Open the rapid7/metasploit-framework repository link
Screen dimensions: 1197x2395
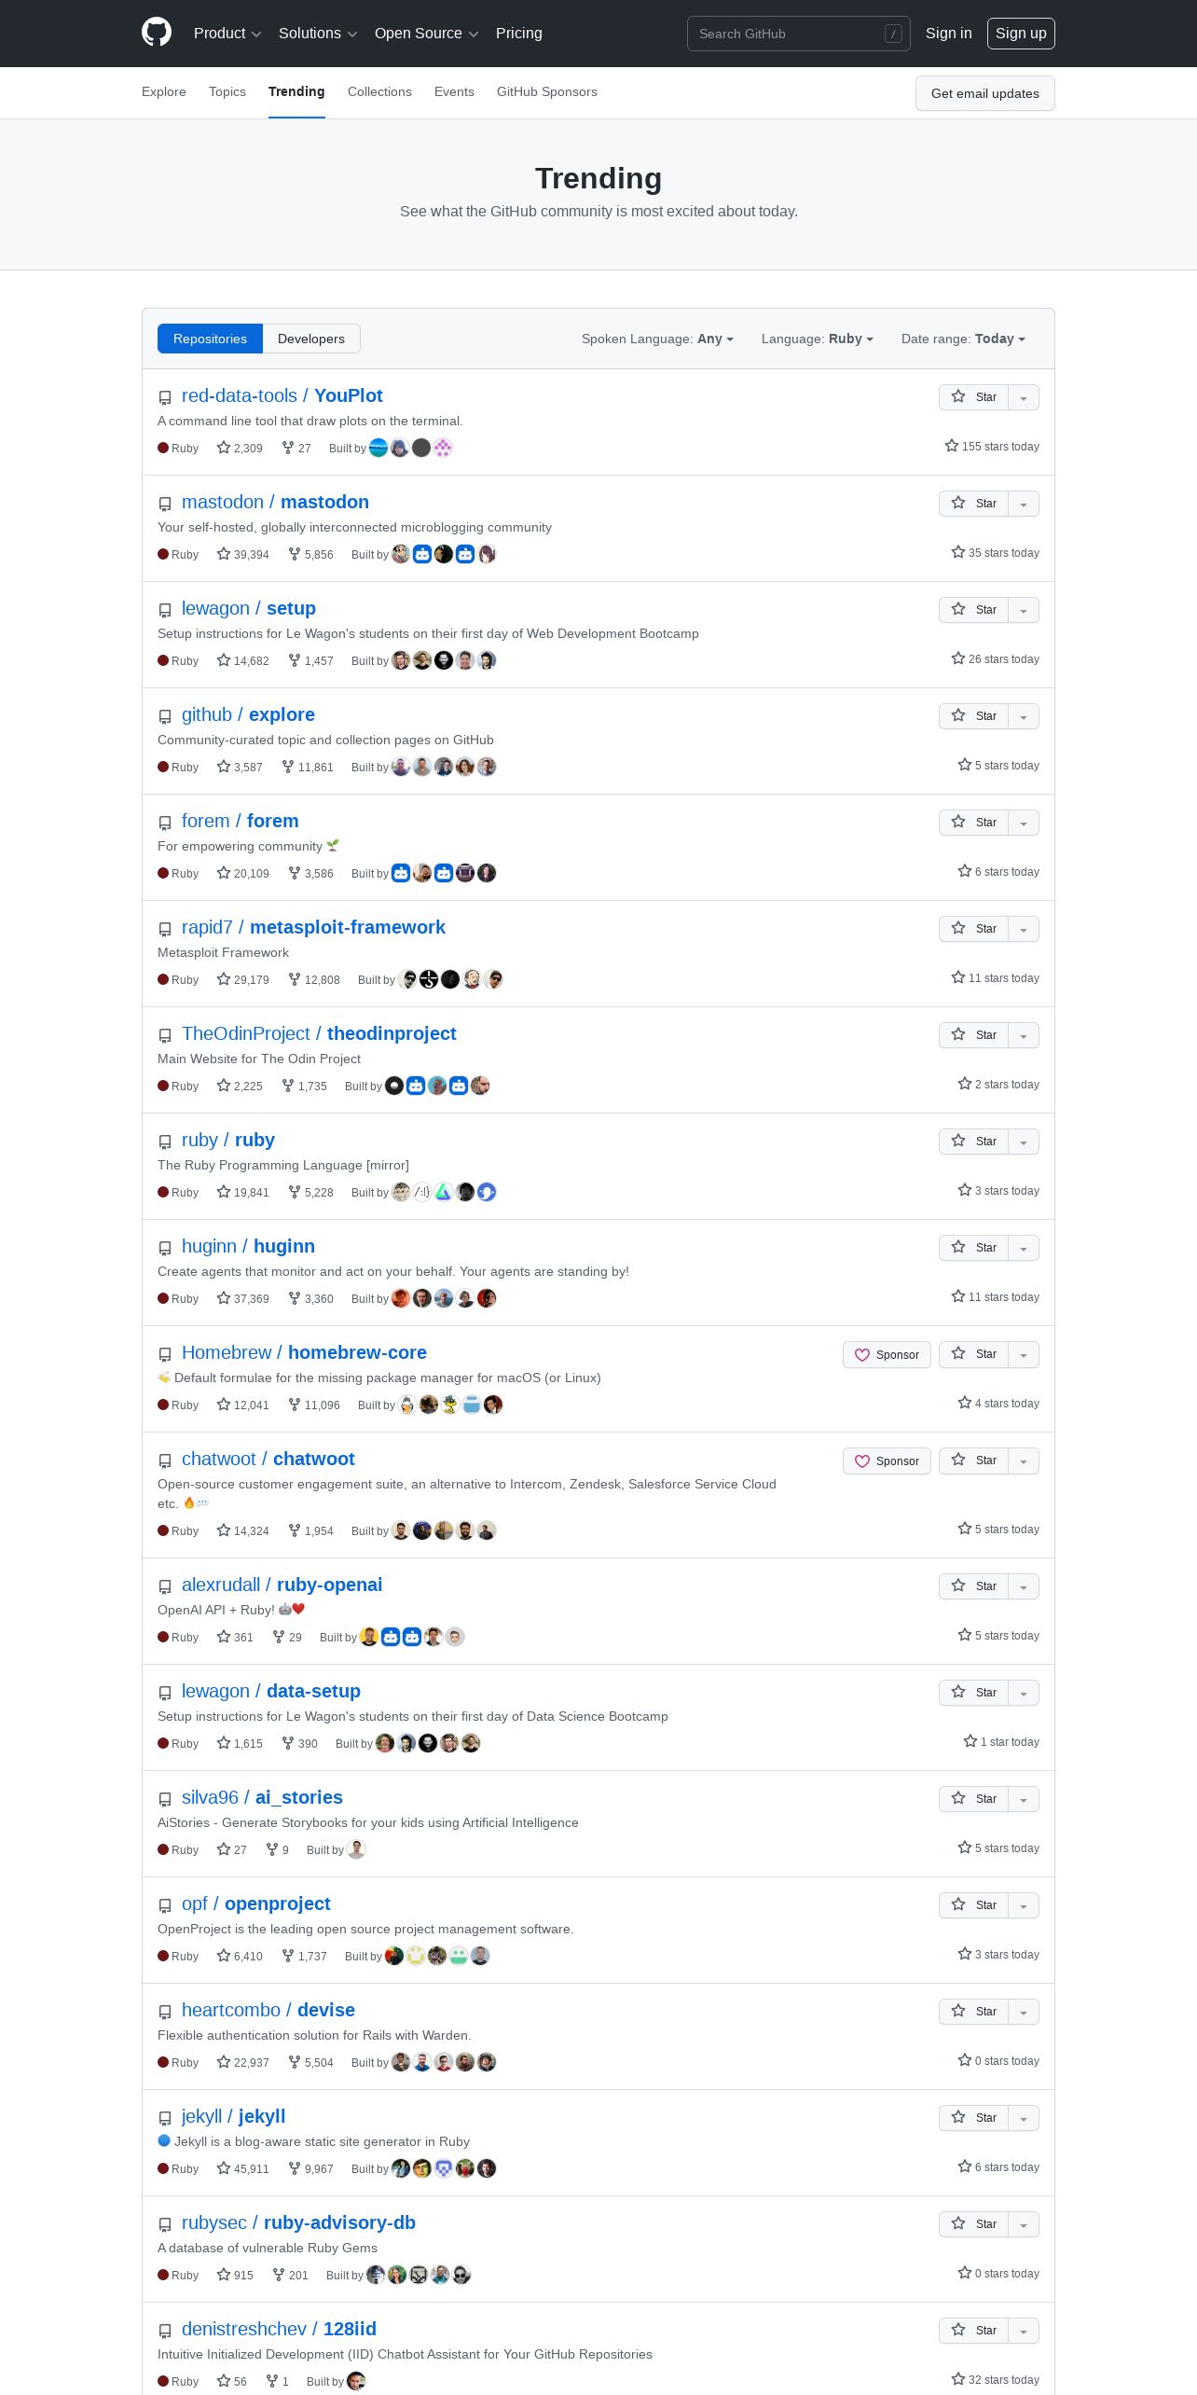(313, 927)
